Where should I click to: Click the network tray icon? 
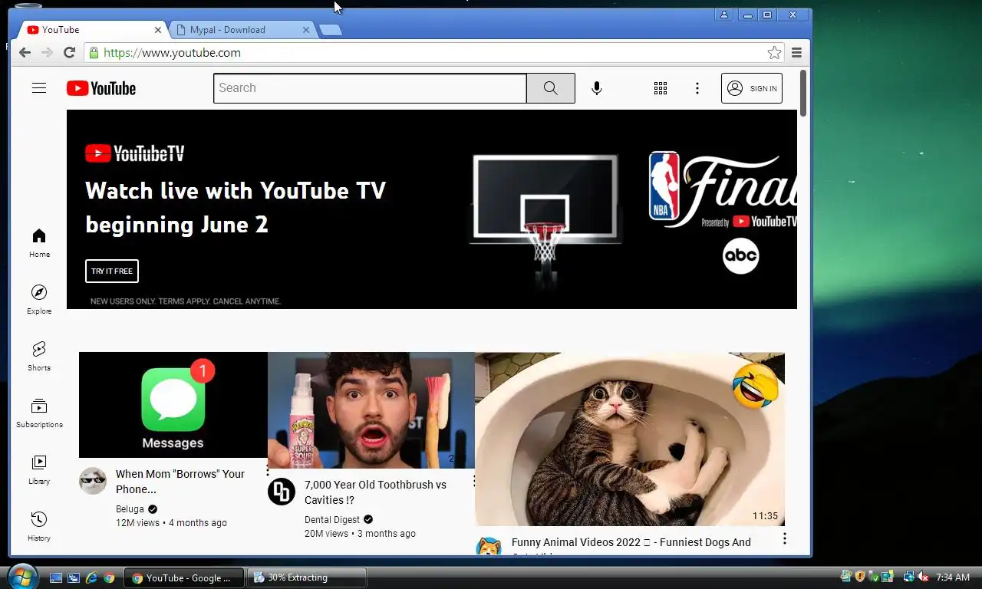pos(909,577)
